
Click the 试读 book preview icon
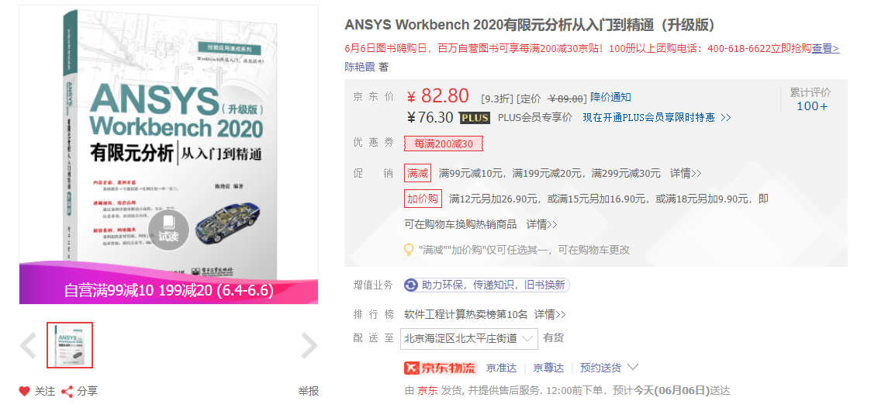(168, 230)
